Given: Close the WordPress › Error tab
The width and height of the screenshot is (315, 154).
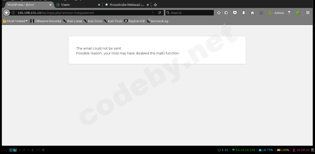Looking at the screenshot, I should [50, 5].
